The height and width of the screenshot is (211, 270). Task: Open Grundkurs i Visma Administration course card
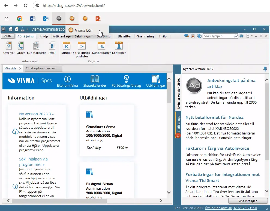107,130
